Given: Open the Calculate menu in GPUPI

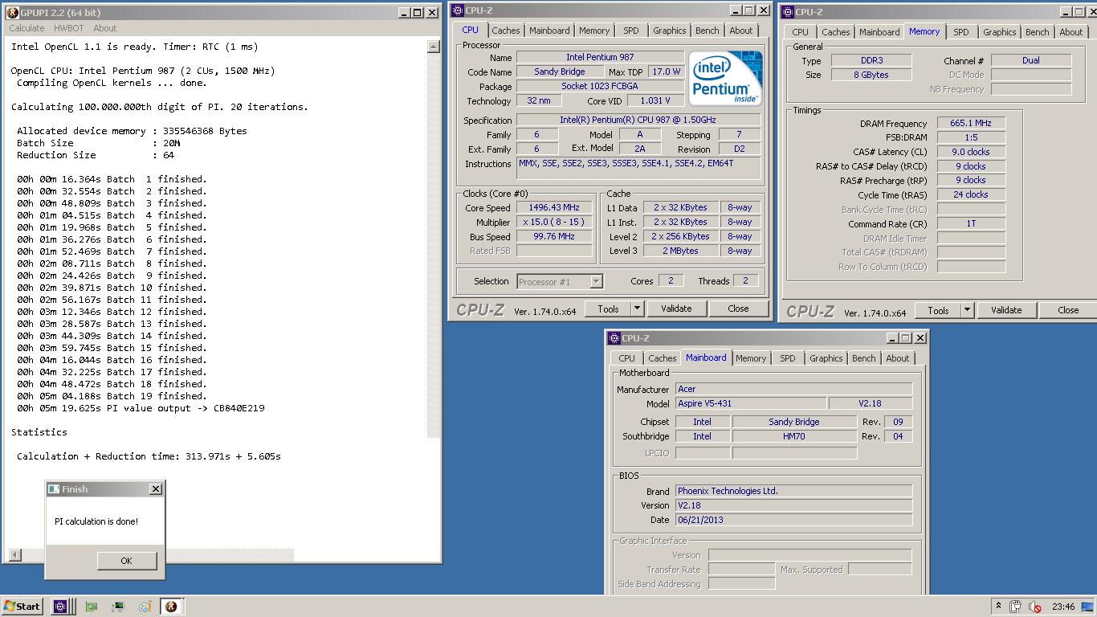Looking at the screenshot, I should [x=27, y=28].
